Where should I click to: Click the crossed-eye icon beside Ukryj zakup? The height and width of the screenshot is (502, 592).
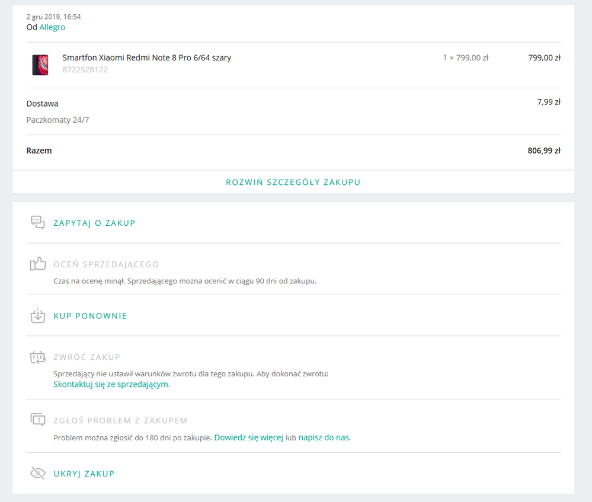pyautogui.click(x=38, y=473)
